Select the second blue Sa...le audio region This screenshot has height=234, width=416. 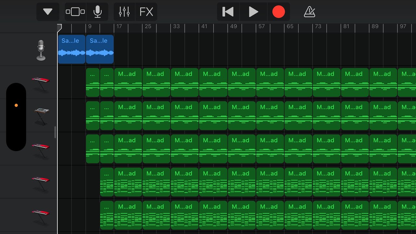tap(100, 49)
